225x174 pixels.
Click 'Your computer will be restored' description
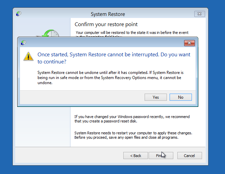tap(132, 33)
